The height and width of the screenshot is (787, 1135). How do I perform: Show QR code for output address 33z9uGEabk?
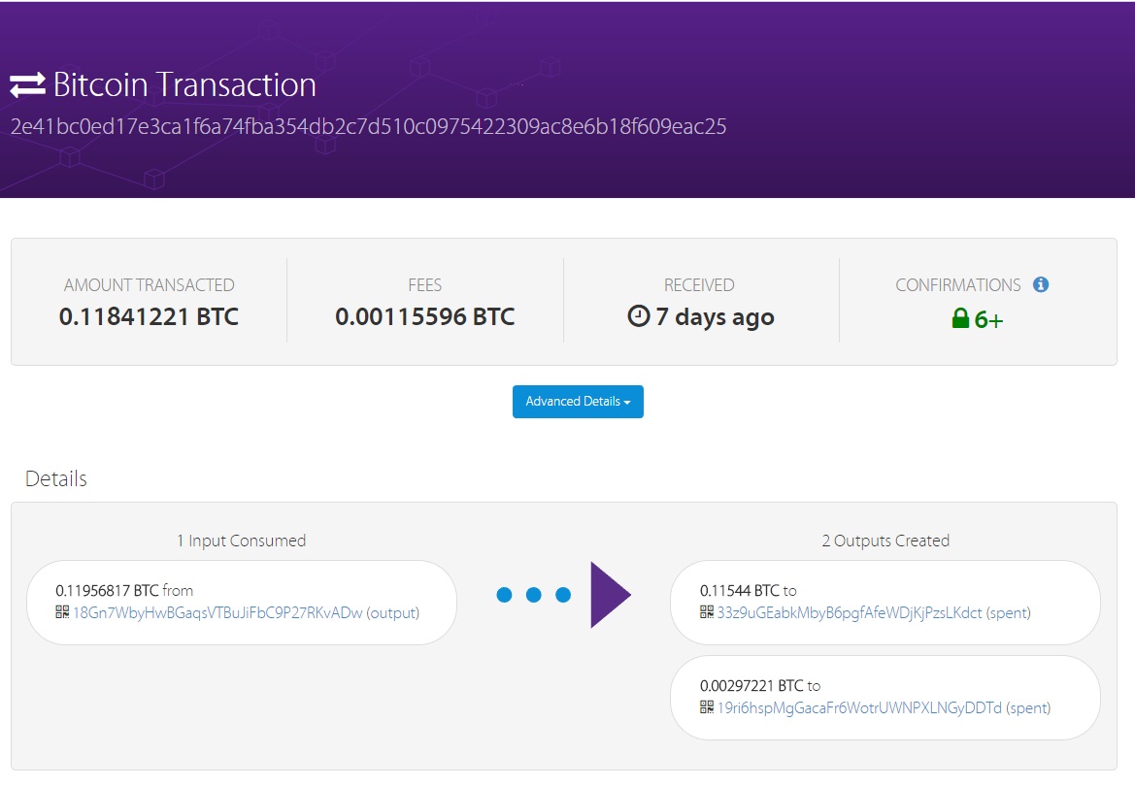[x=707, y=612]
